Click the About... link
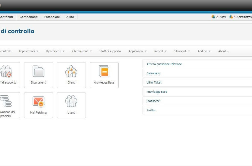Screen dimensions: 252x166 [223, 51]
